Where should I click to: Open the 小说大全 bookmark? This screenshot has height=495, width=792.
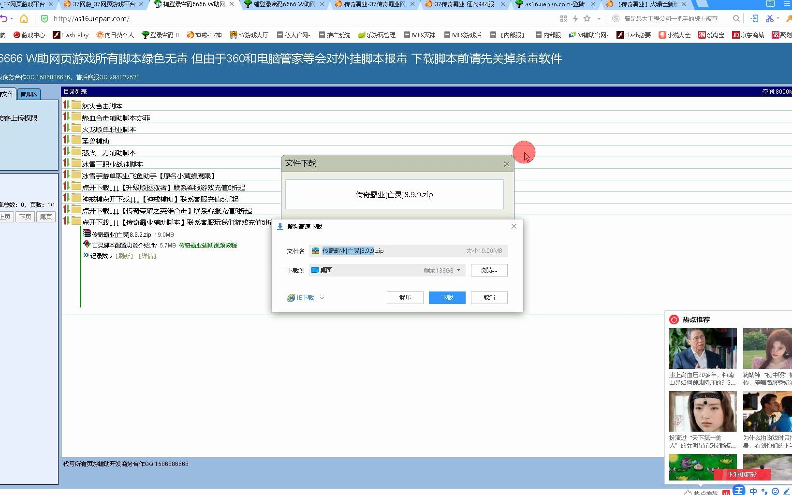coord(675,35)
